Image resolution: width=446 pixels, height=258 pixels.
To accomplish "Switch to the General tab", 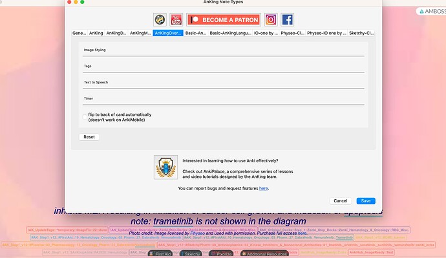I will [80, 33].
